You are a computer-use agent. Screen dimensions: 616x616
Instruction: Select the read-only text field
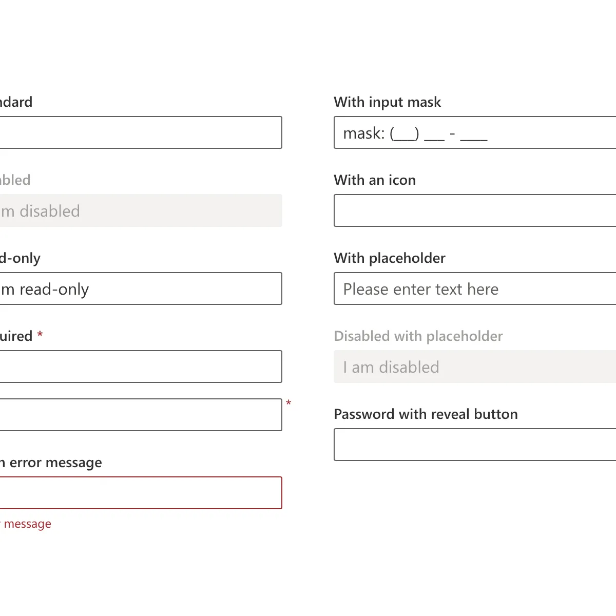(141, 288)
